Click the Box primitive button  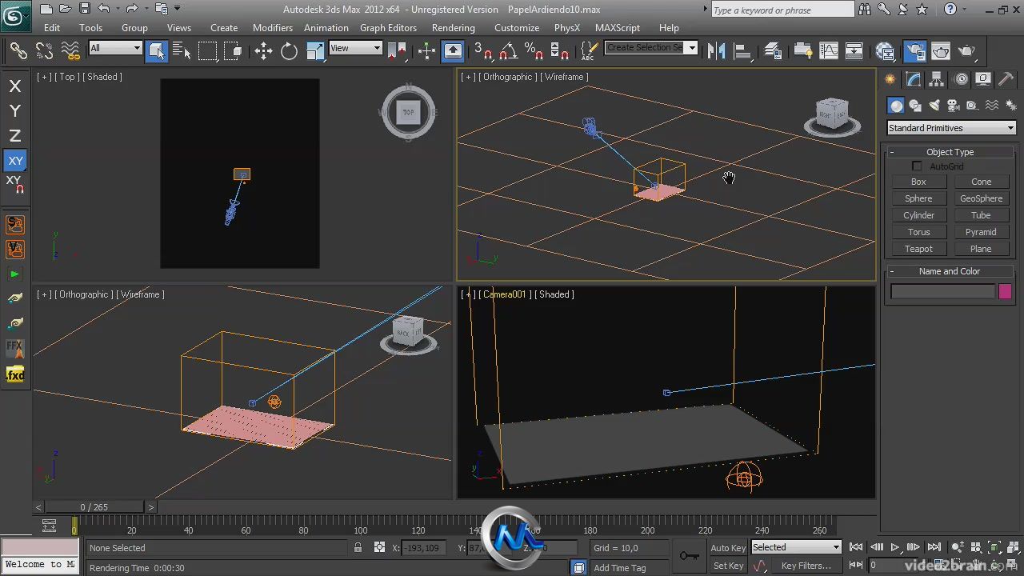918,182
